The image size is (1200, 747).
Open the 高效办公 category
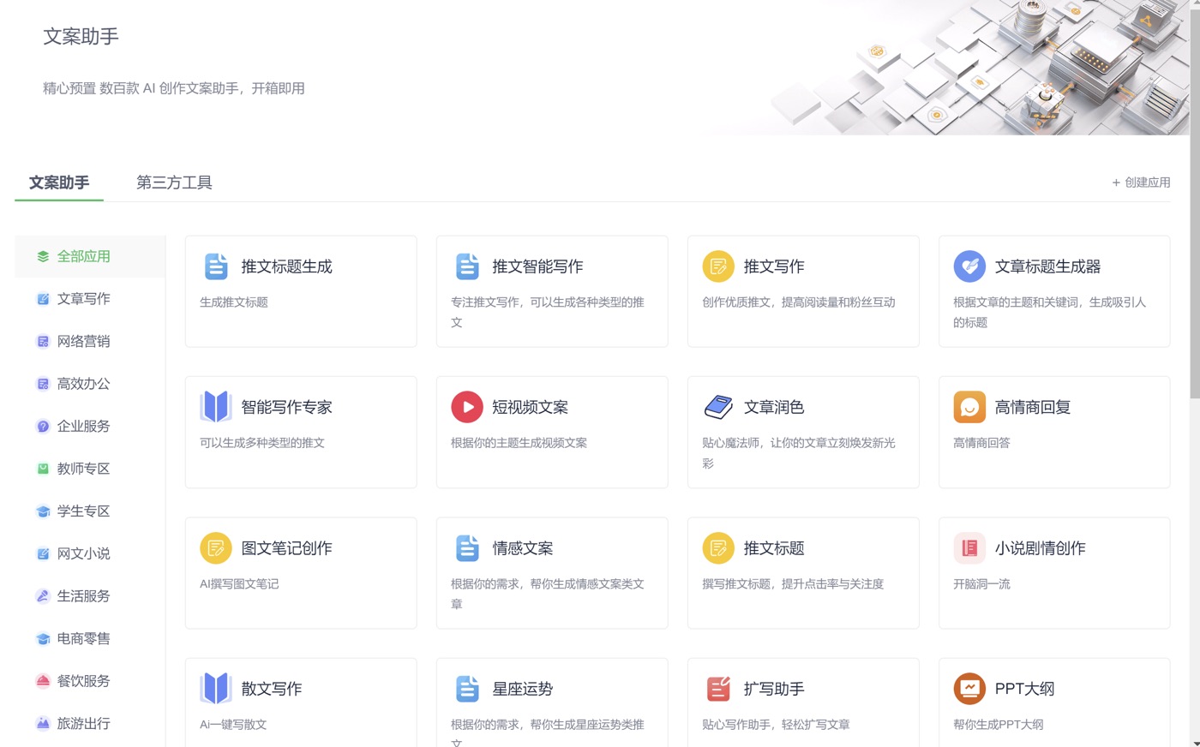click(90, 384)
